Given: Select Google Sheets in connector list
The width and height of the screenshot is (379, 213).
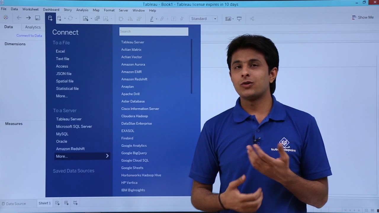Looking at the screenshot, I should (132, 168).
